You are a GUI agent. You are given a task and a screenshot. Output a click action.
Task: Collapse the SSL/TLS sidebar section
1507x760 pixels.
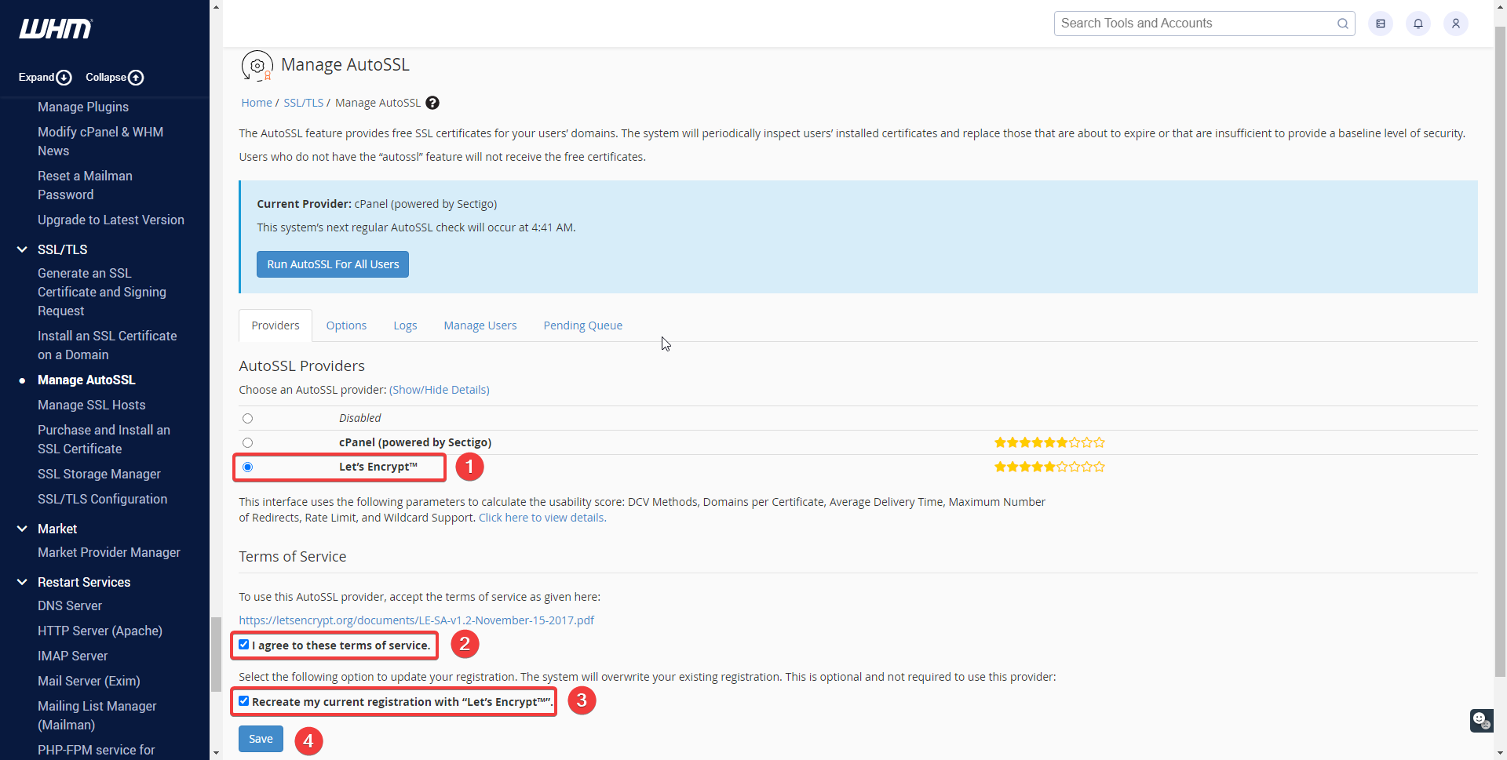(x=22, y=249)
